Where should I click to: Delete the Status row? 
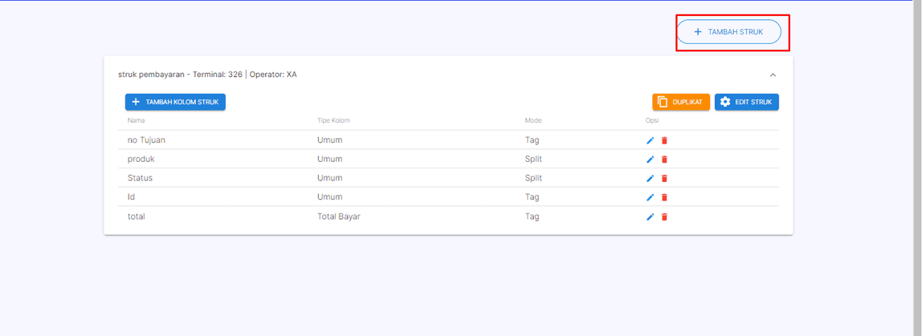(x=664, y=178)
